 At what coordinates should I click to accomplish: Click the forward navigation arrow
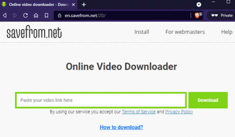15,15
